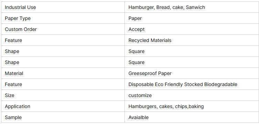This screenshot has width=259, height=128.
Task: Click the first Square value
Action: point(137,51)
